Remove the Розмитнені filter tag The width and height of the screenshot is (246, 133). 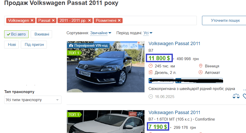point(119,20)
